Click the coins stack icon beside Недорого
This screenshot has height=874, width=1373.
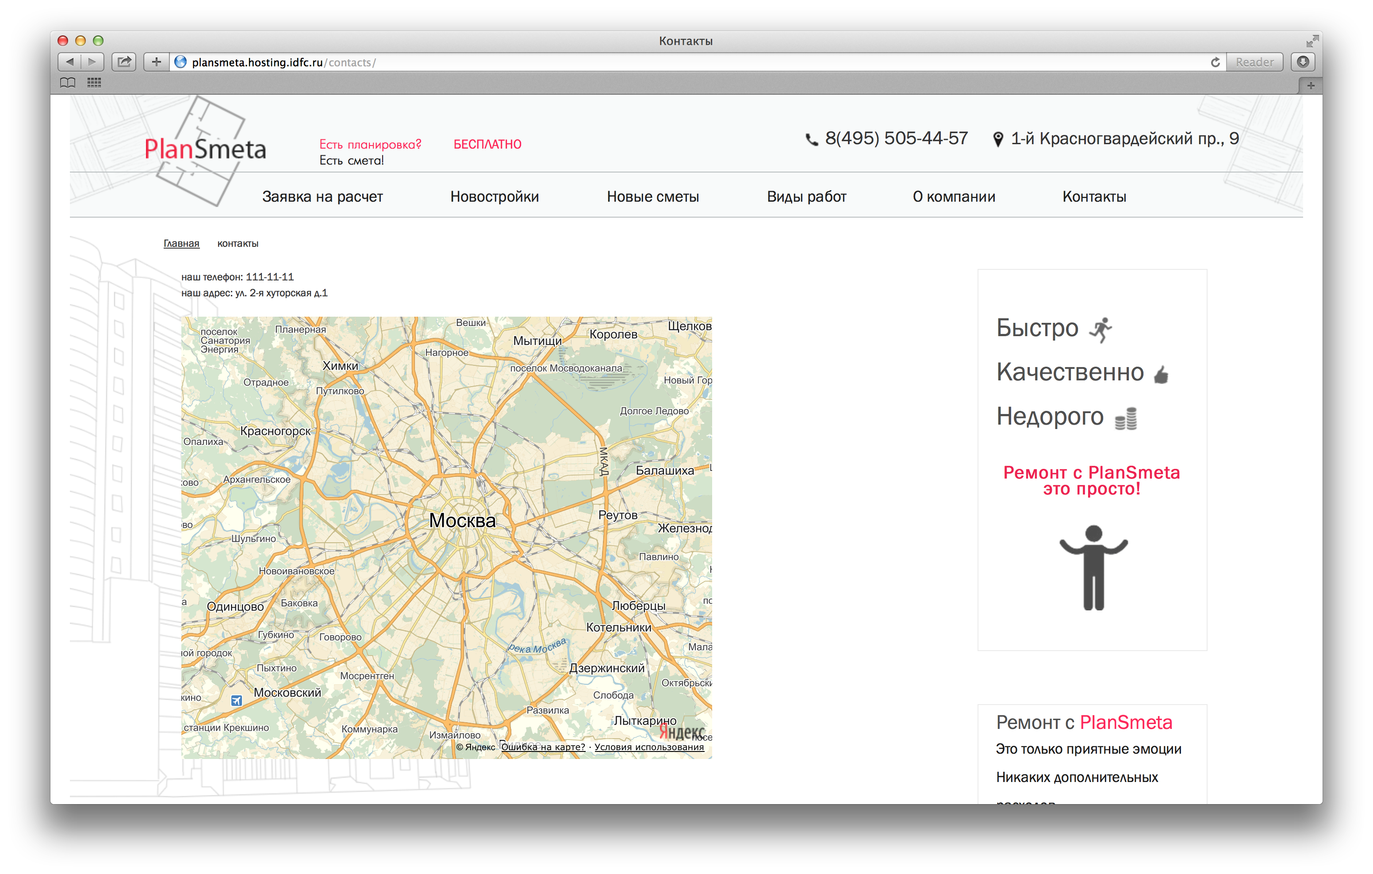coord(1126,418)
